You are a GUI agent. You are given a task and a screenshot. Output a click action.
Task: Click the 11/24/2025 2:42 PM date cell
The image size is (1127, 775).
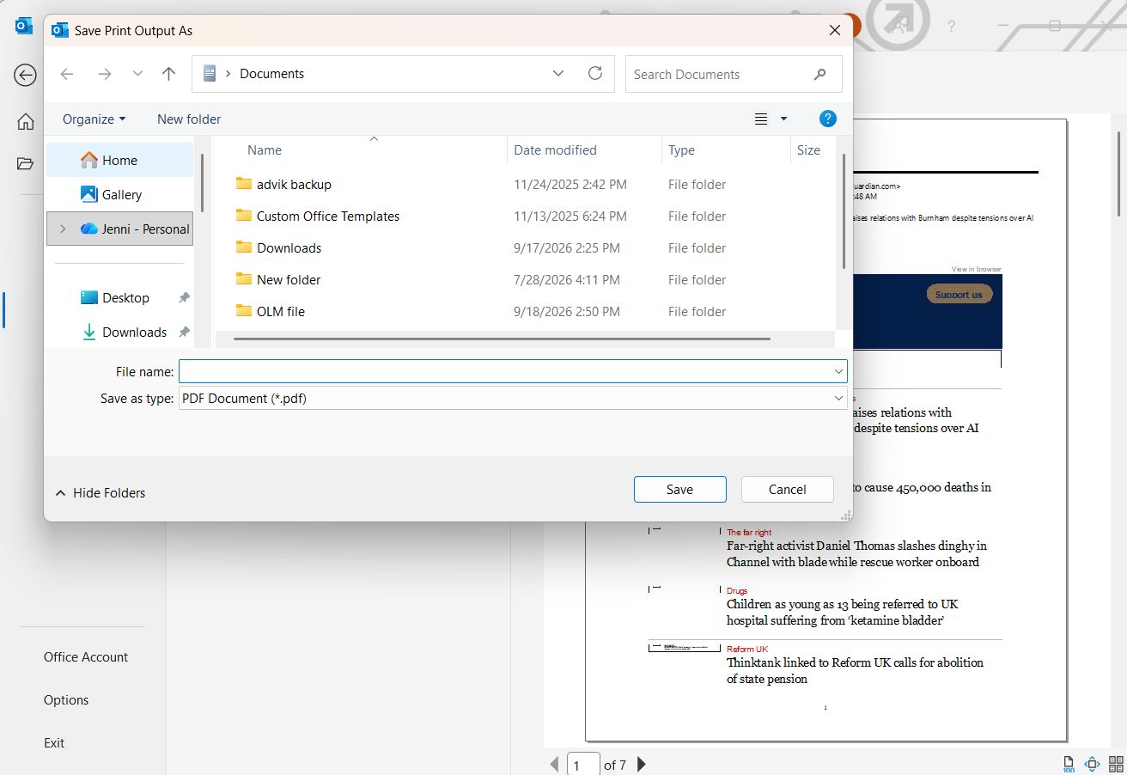570,185
